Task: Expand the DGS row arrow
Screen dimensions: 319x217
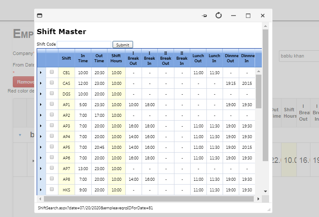Action: tap(41, 94)
